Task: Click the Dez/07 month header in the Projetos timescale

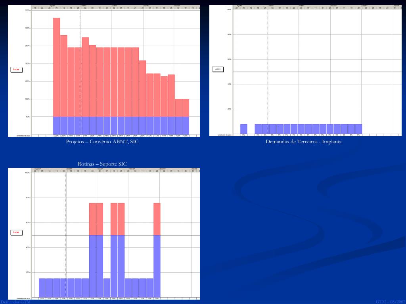Action: tap(177, 6)
